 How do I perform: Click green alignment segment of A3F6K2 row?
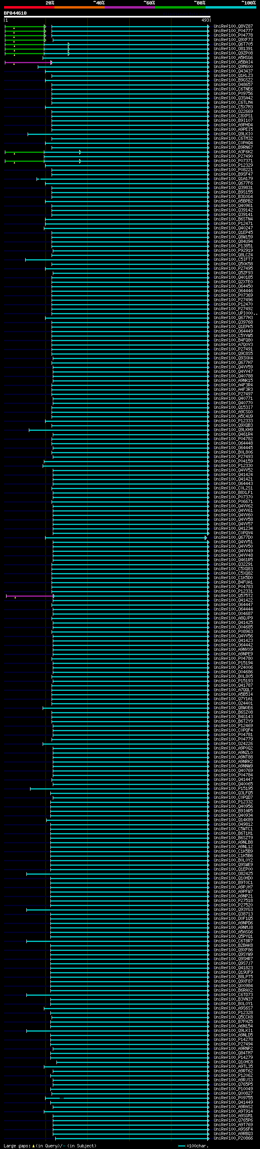coord(24,152)
